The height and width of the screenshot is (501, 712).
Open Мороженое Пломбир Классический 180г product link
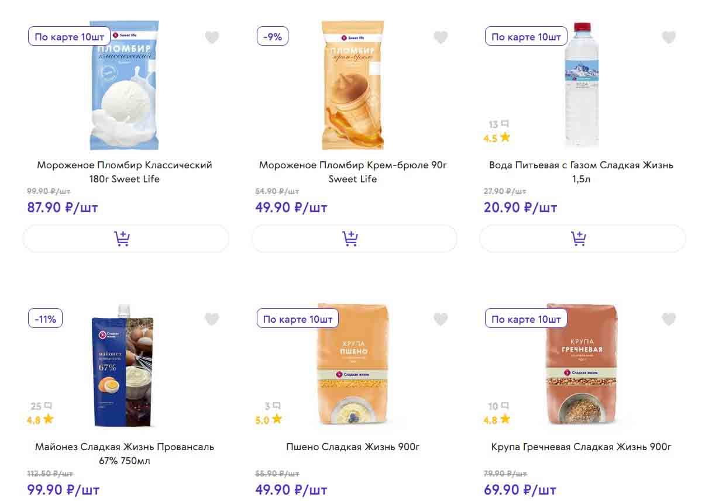tap(125, 172)
